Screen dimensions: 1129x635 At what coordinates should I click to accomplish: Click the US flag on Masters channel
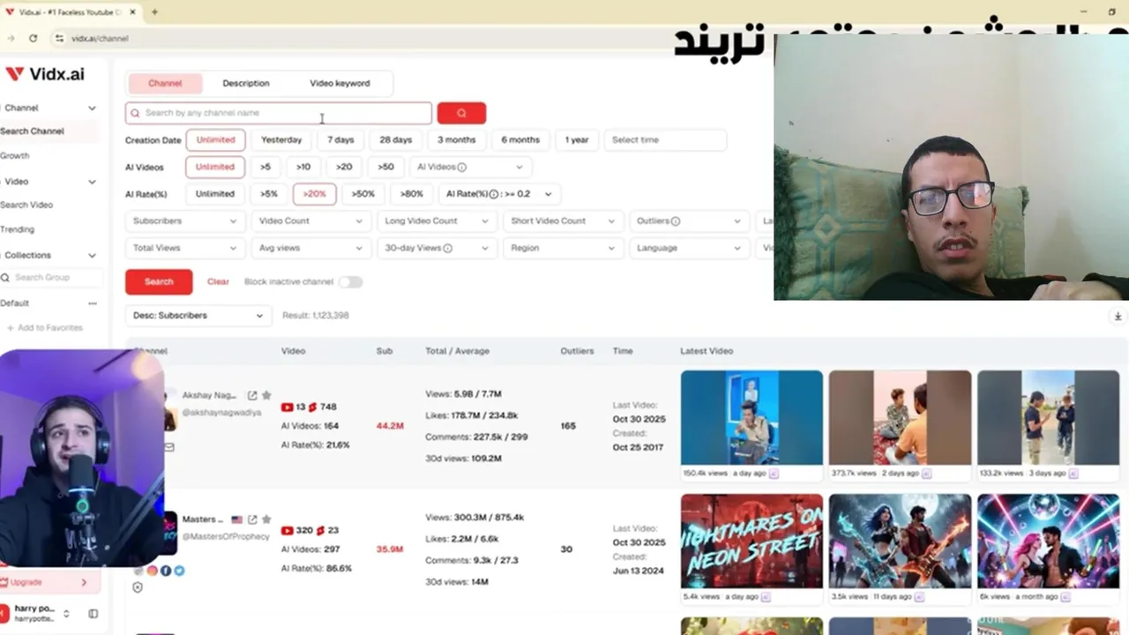click(236, 519)
